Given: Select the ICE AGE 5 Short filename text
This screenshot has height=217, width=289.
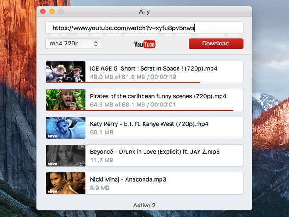Looking at the screenshot, I should [x=153, y=68].
